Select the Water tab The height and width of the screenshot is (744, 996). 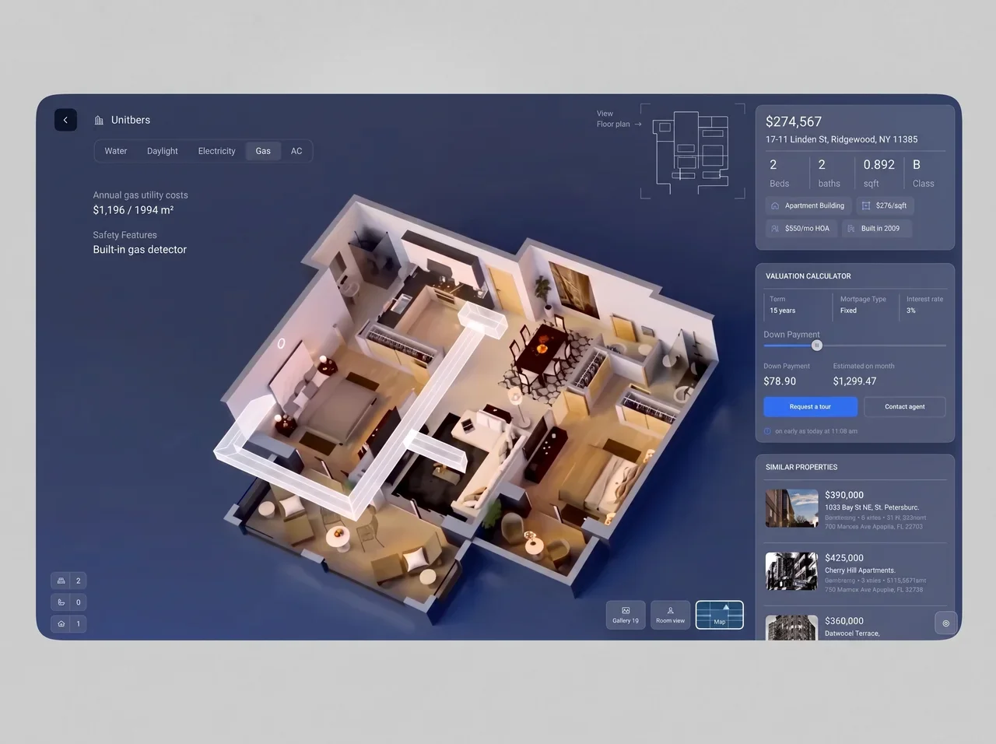116,151
